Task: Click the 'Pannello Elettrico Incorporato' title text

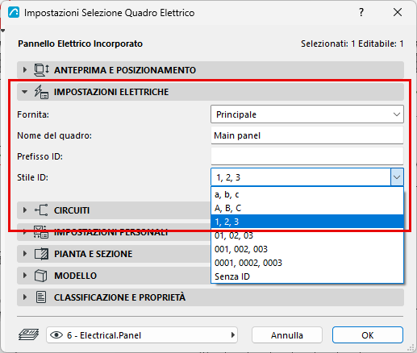Action: (80, 44)
